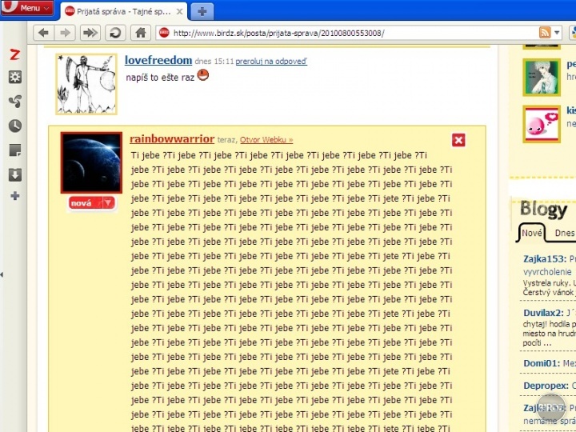Image resolution: width=576 pixels, height=432 pixels.
Task: Open the Downloads panel in sidebar
Action: [x=14, y=174]
